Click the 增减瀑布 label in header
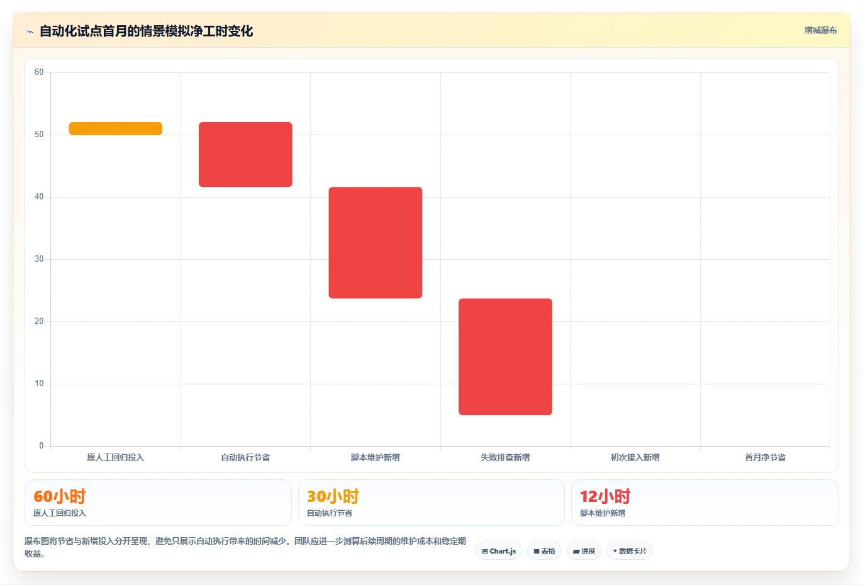Screen dimensions: 863x585 click(x=821, y=30)
